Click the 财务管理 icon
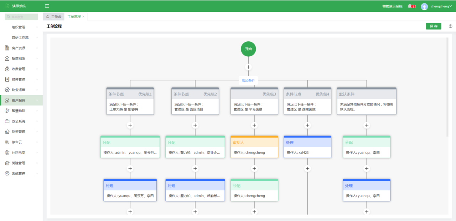 7,79
